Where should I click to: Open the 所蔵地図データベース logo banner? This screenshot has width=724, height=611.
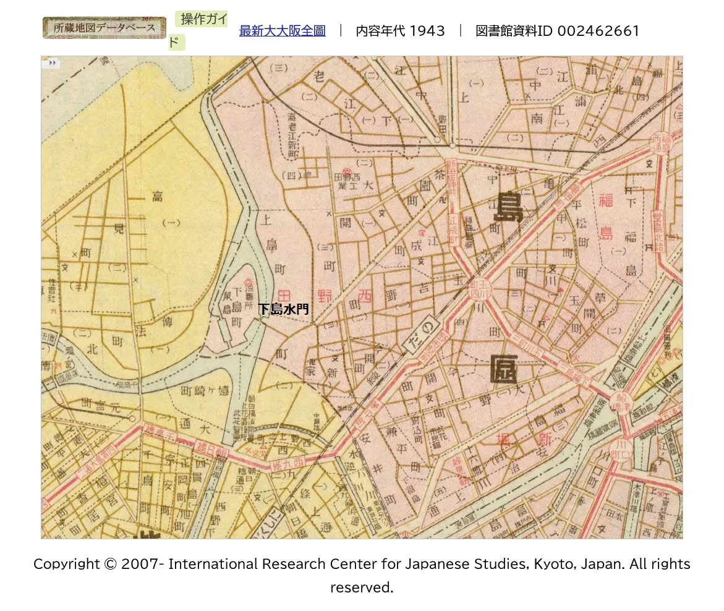(104, 28)
